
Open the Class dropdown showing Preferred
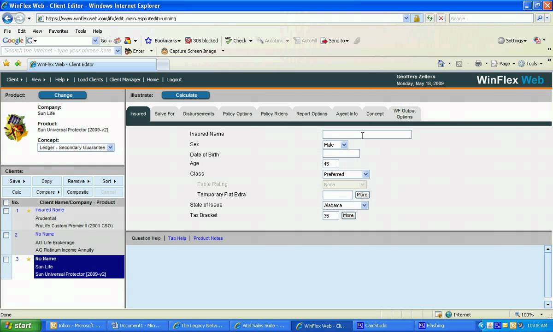tap(346, 174)
